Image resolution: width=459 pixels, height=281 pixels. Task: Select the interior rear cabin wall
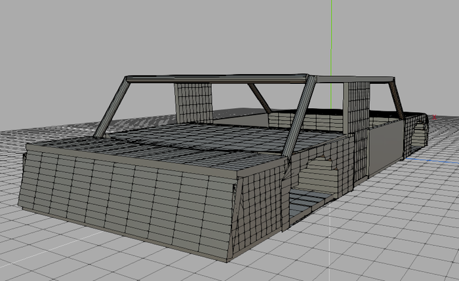(302, 119)
